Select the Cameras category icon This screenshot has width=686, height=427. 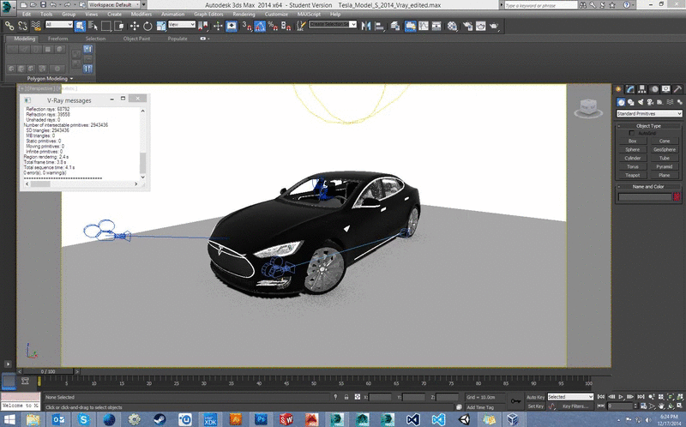coord(650,102)
